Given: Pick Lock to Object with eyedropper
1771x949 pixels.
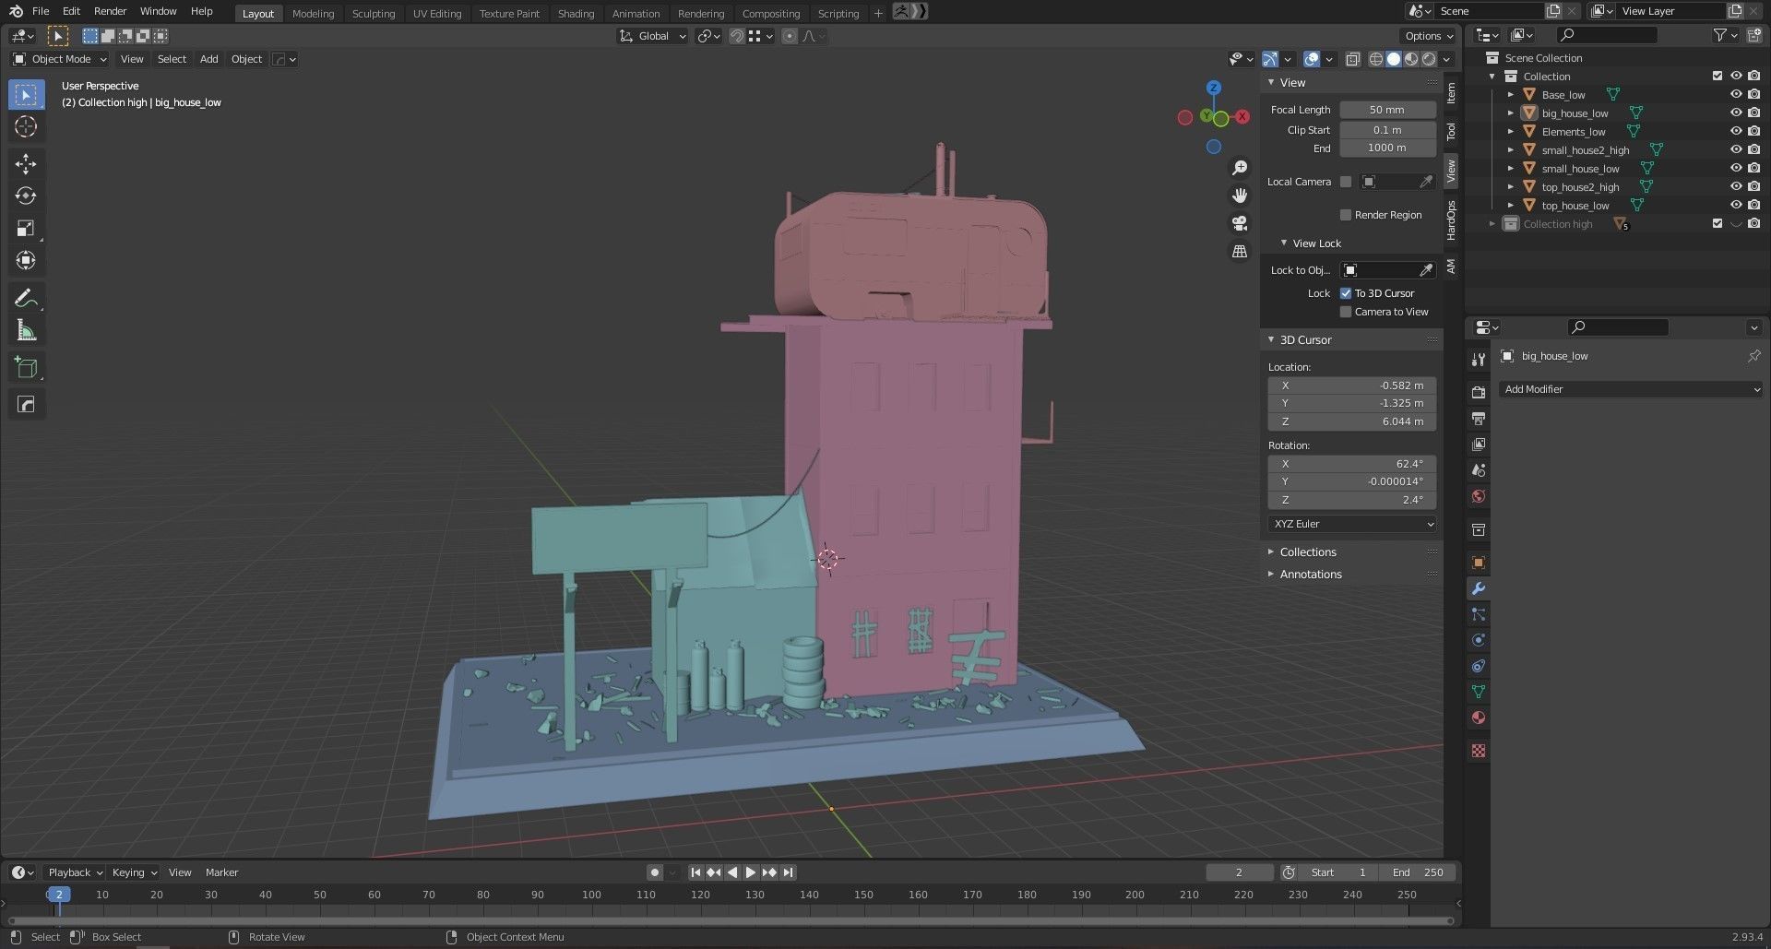Looking at the screenshot, I should pos(1426,270).
